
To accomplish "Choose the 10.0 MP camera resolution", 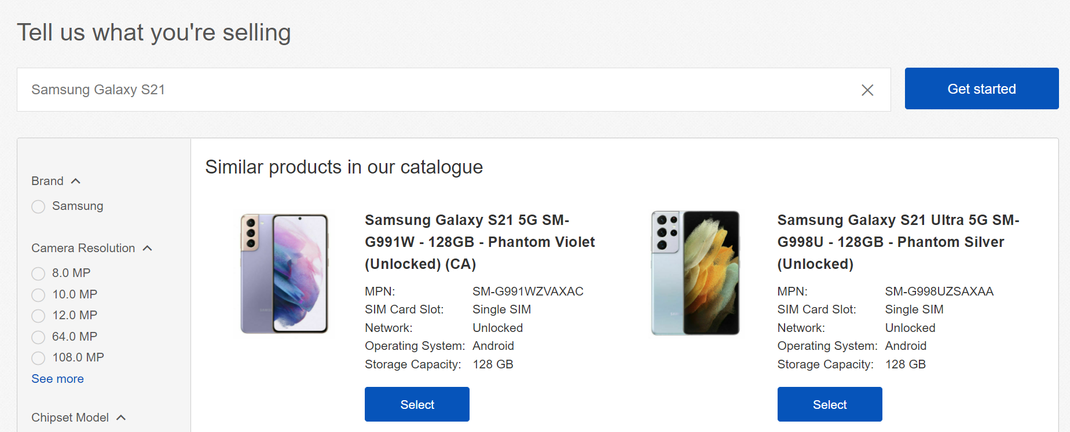I will coord(38,295).
